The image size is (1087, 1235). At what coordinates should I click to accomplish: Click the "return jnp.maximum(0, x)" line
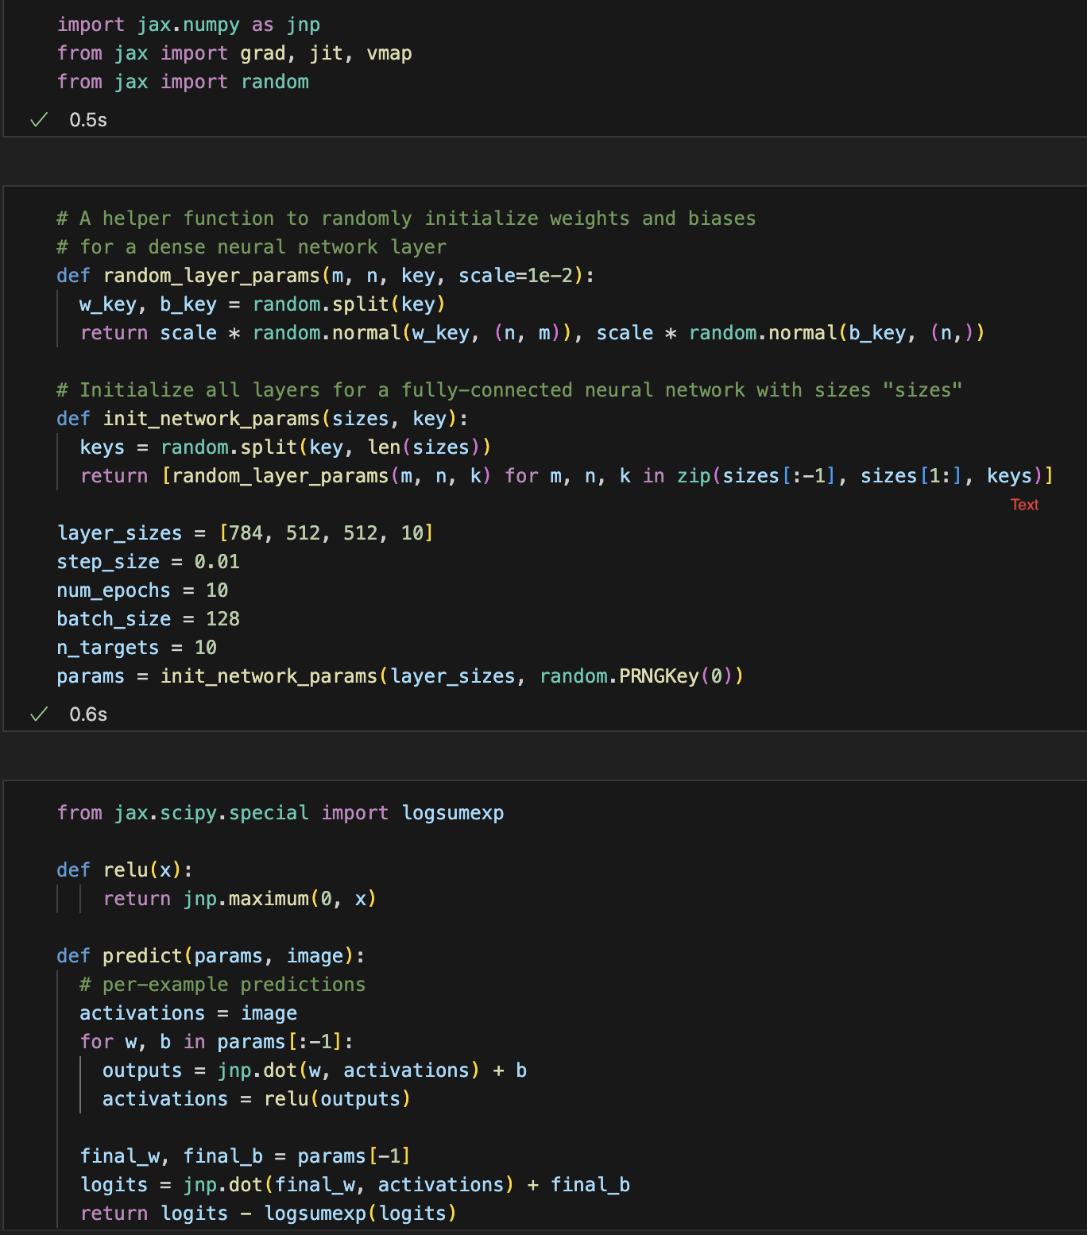pyautogui.click(x=240, y=899)
